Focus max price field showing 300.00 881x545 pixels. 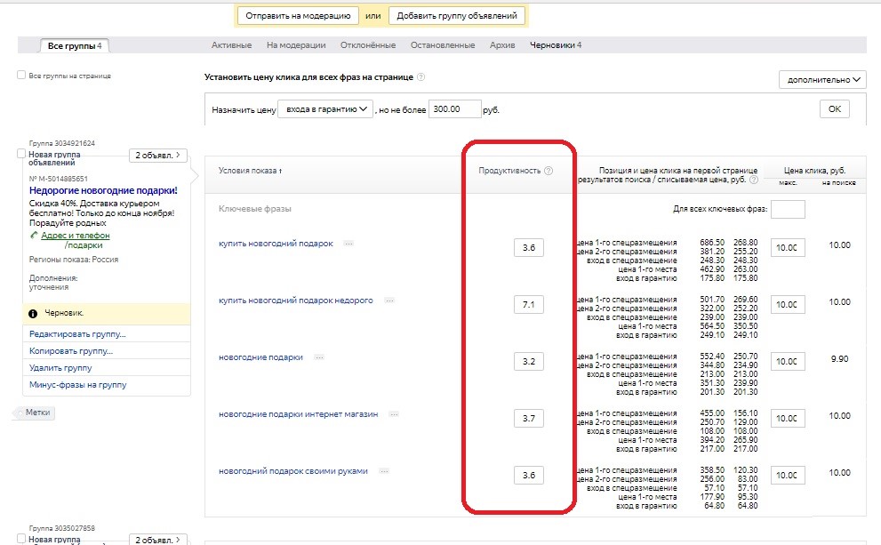coord(454,109)
